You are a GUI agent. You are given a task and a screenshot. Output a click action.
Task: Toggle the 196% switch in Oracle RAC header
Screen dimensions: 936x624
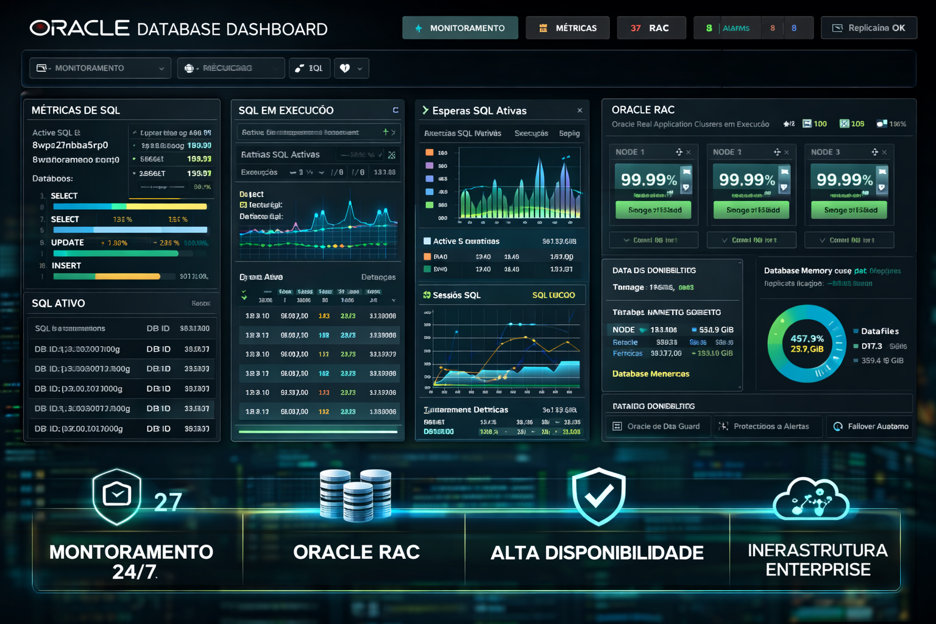click(x=881, y=124)
